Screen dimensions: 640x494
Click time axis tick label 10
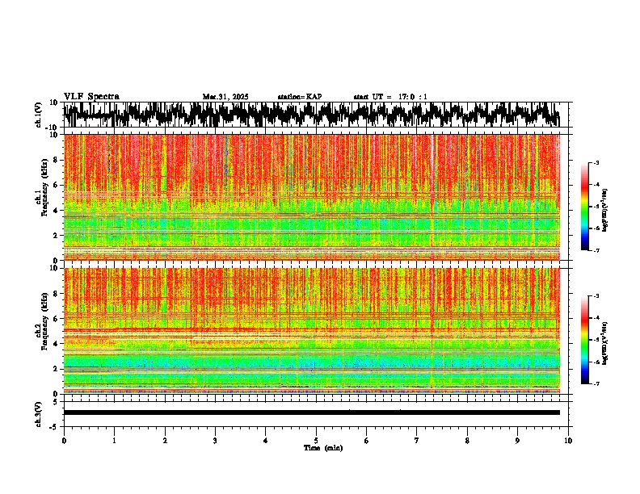[568, 441]
